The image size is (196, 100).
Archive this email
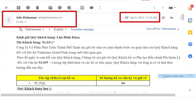pos(19,8)
